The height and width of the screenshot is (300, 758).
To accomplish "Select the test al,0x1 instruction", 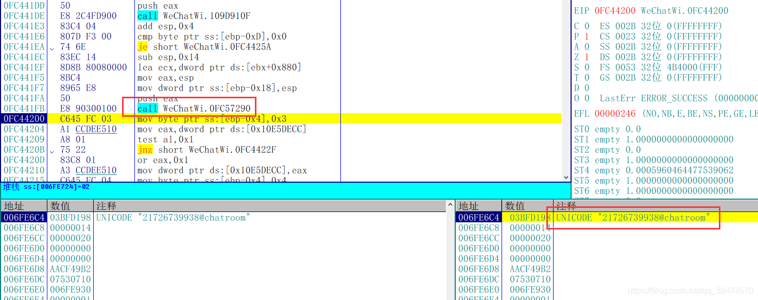I will 166,139.
